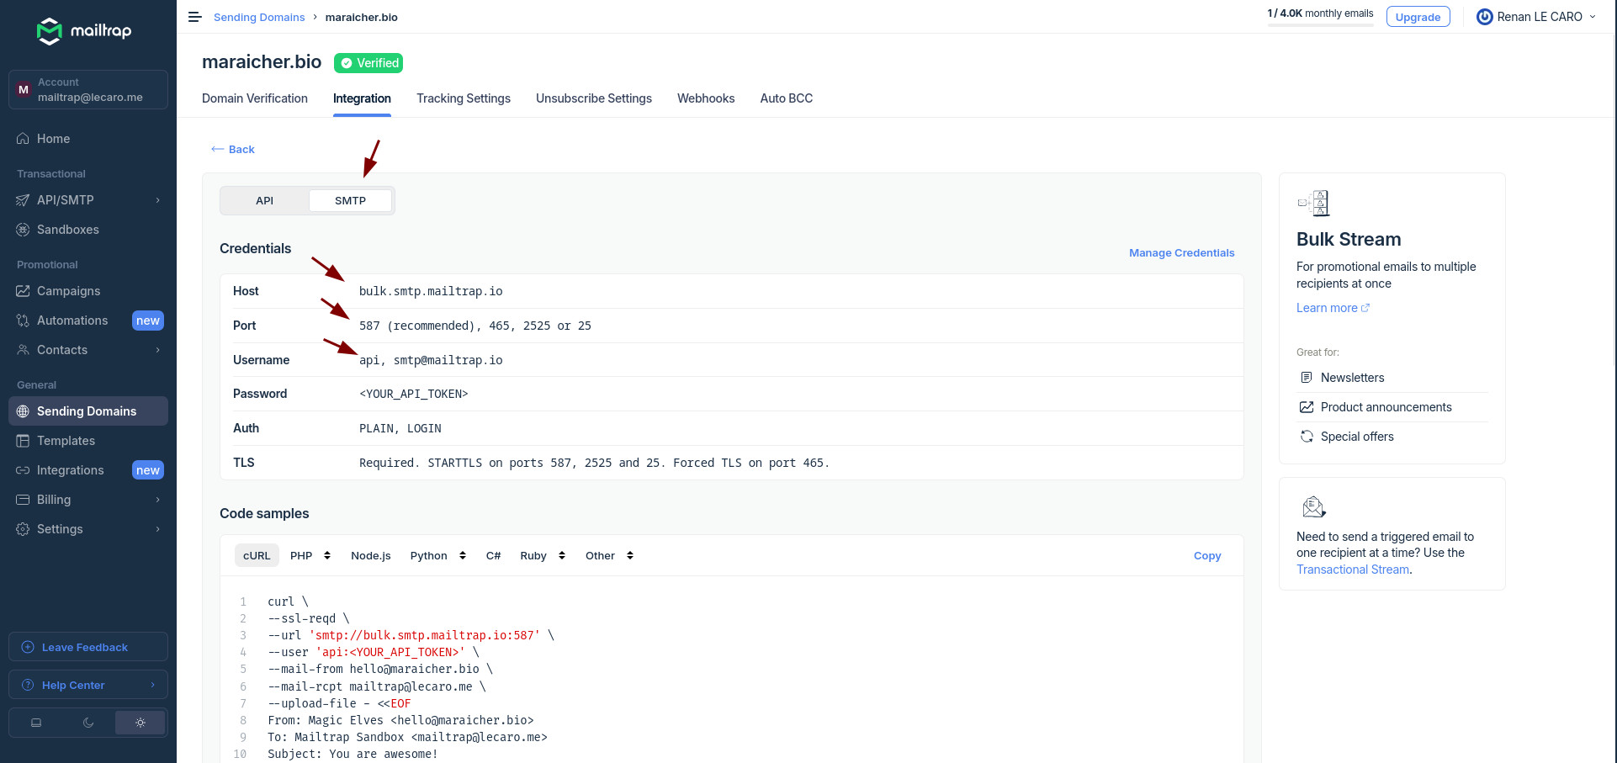Click the mailtrap logo
1617x763 pixels.
[84, 31]
